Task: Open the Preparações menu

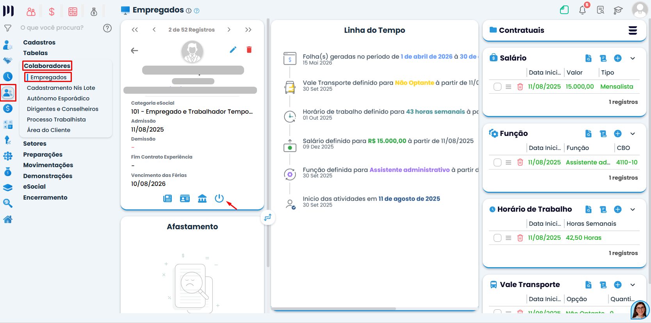Action: point(43,155)
